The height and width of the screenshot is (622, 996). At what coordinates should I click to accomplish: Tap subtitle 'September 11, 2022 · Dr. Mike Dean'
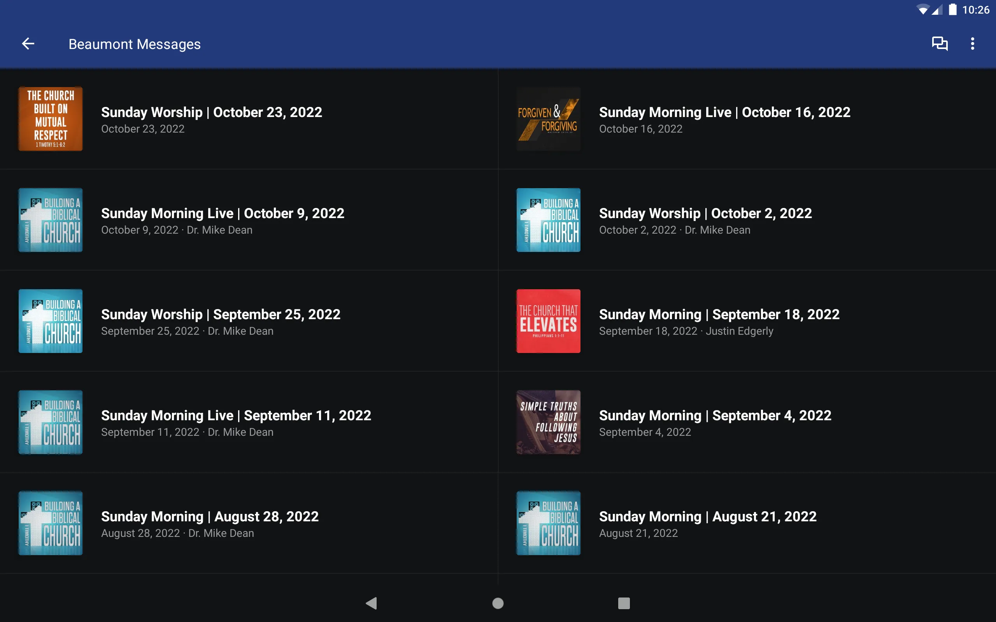187,432
